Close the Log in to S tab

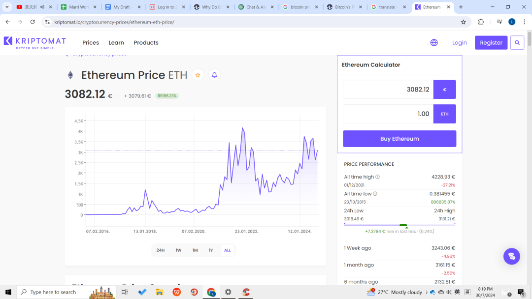pyautogui.click(x=184, y=7)
